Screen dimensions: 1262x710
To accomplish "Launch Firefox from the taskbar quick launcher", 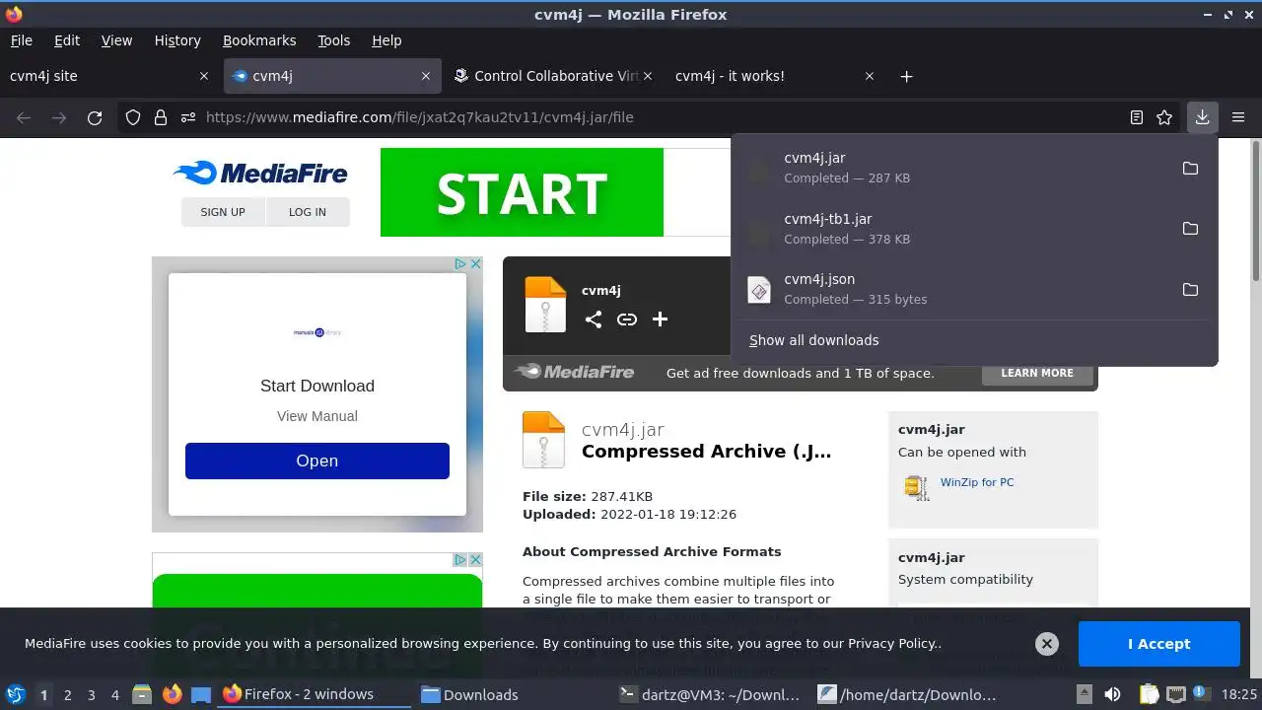I will 172,694.
